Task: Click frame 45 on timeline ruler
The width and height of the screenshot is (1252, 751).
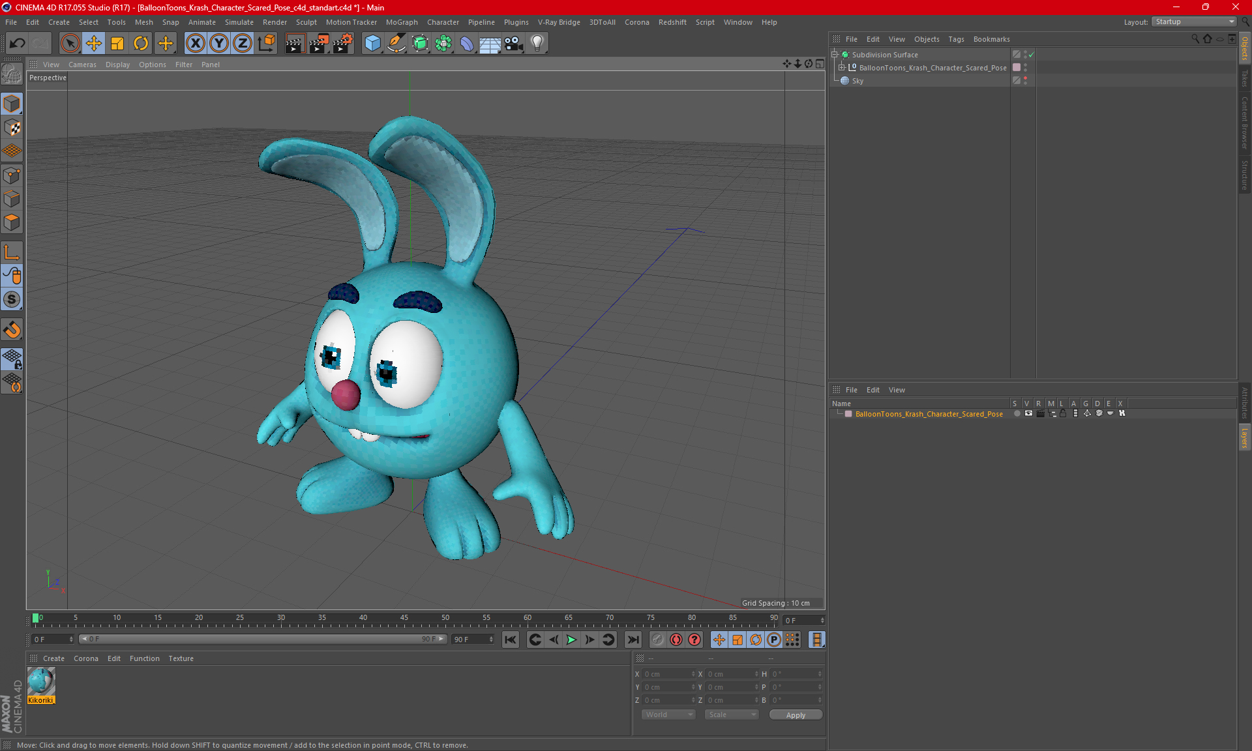Action: (x=404, y=618)
